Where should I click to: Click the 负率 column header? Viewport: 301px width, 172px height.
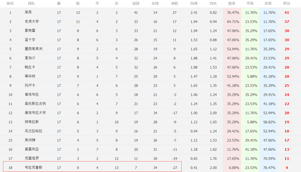[268, 3]
